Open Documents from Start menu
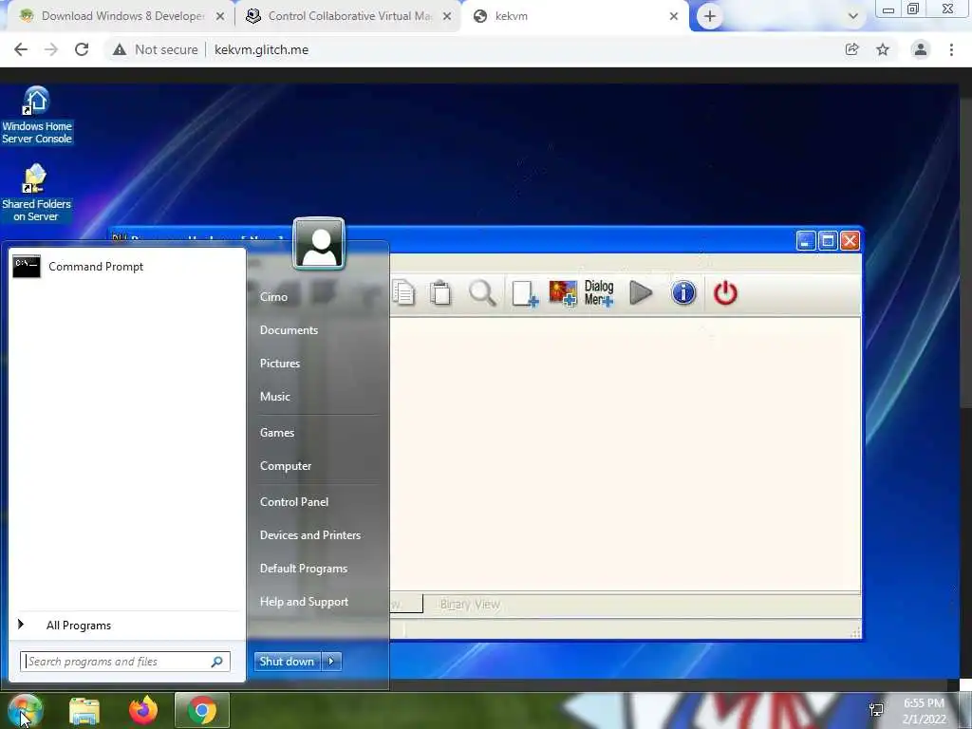 (x=289, y=330)
